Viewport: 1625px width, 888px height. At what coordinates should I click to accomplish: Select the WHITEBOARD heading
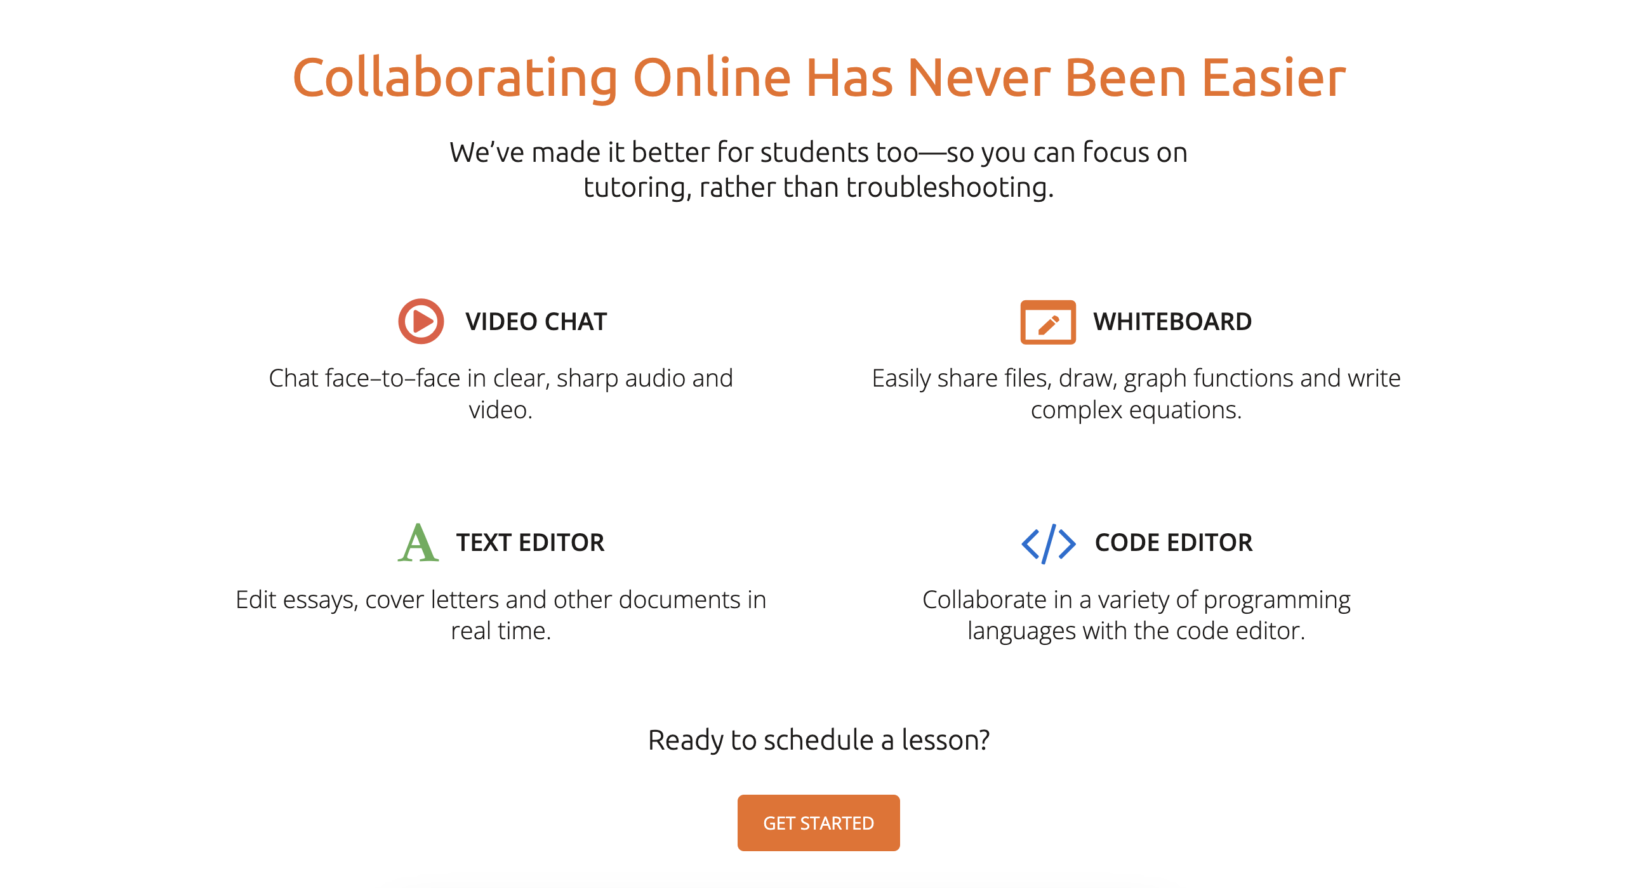(1172, 322)
